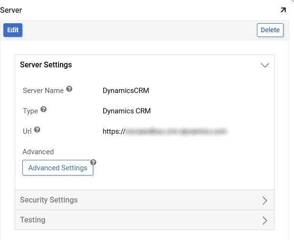
Task: Show help for Server Name field
Action: [69, 89]
